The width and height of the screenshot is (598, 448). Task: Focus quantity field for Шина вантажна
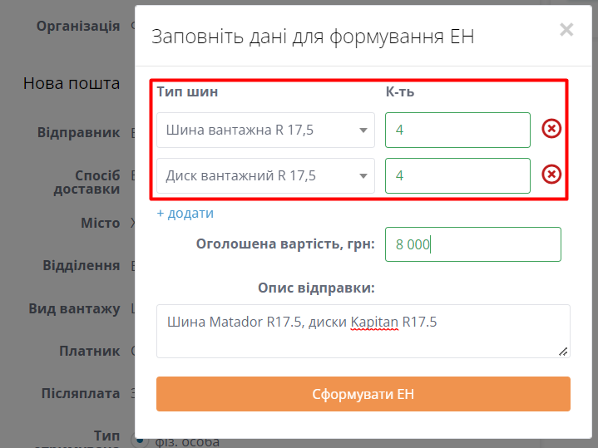pyautogui.click(x=457, y=130)
